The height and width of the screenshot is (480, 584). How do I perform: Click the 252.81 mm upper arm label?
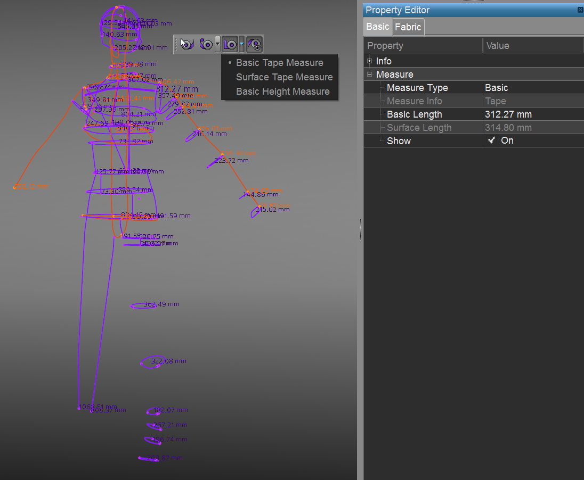(190, 111)
